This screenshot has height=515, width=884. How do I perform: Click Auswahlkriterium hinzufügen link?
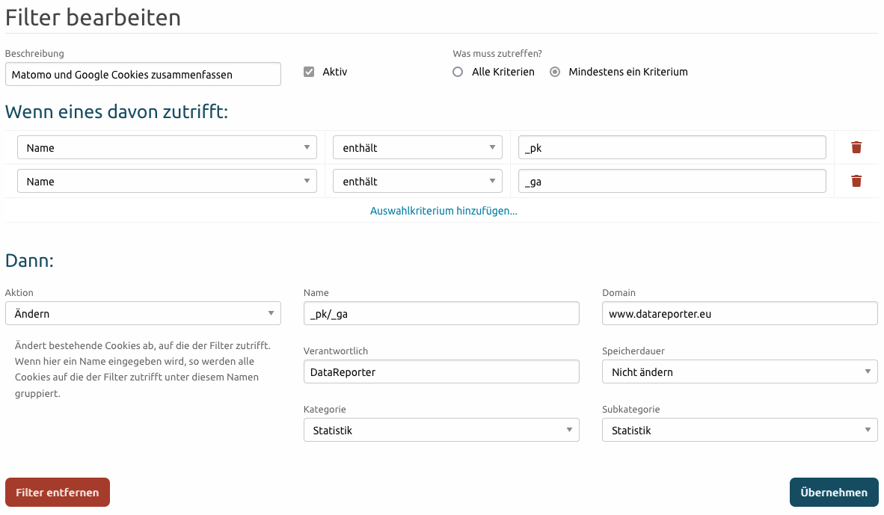click(443, 211)
